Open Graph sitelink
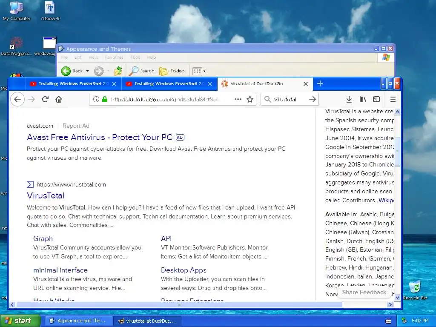 point(43,238)
